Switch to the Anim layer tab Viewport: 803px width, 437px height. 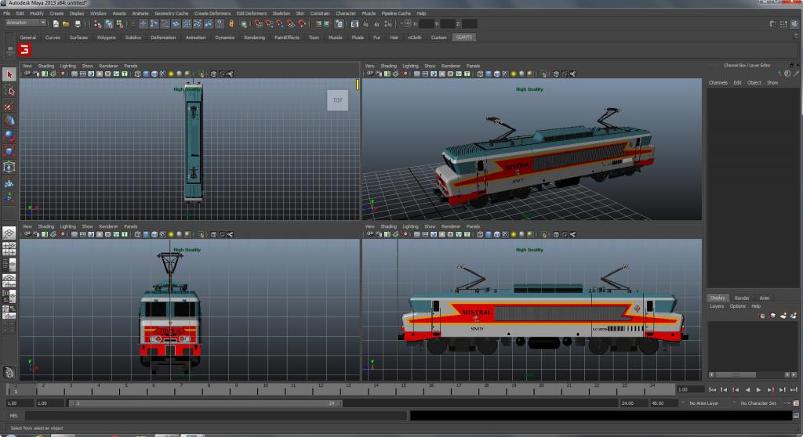(x=764, y=298)
